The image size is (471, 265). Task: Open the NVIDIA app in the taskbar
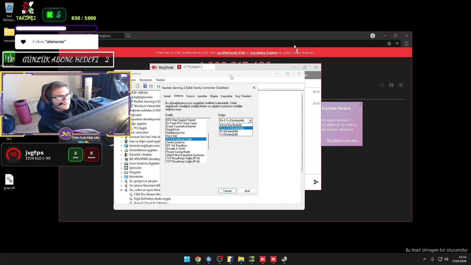(252, 259)
